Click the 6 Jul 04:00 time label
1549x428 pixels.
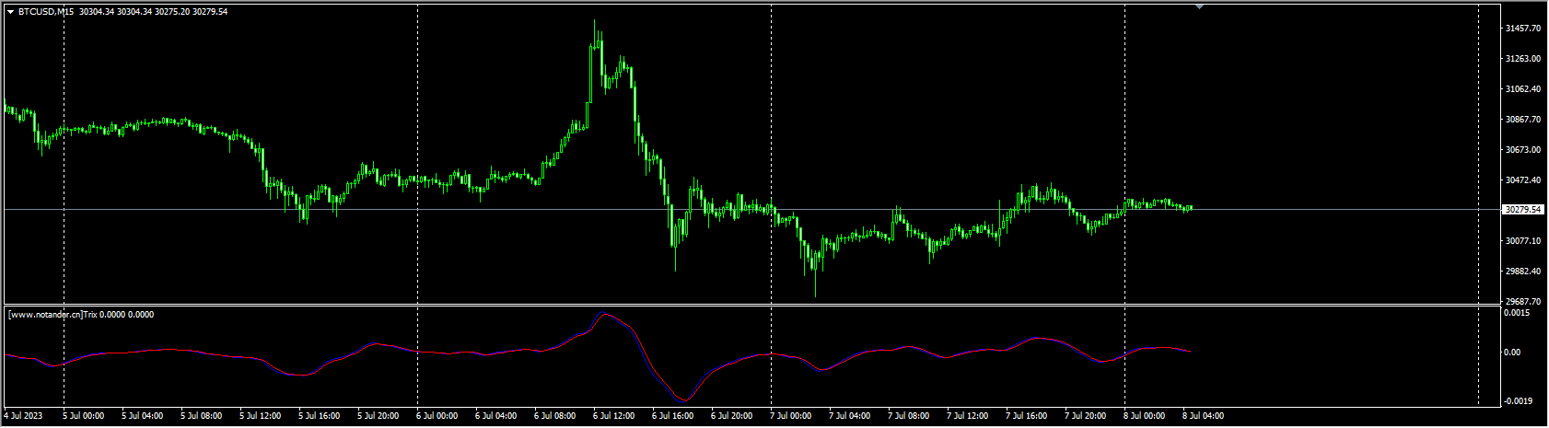pyautogui.click(x=496, y=416)
